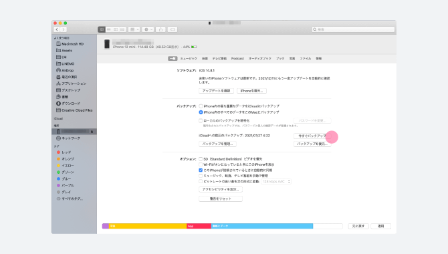Viewport: 448px width, 254px height.
Task: Click the apply button at bottom right
Action: [380, 226]
